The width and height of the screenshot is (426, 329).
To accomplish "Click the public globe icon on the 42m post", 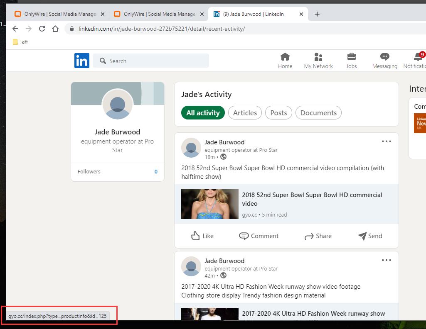I will click(x=223, y=275).
